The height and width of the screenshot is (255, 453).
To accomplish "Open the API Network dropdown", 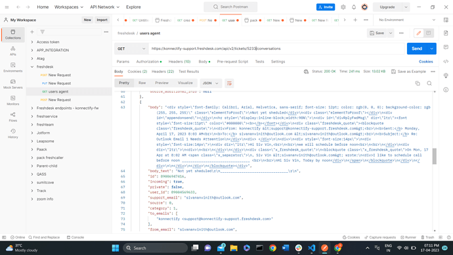I will [x=104, y=7].
